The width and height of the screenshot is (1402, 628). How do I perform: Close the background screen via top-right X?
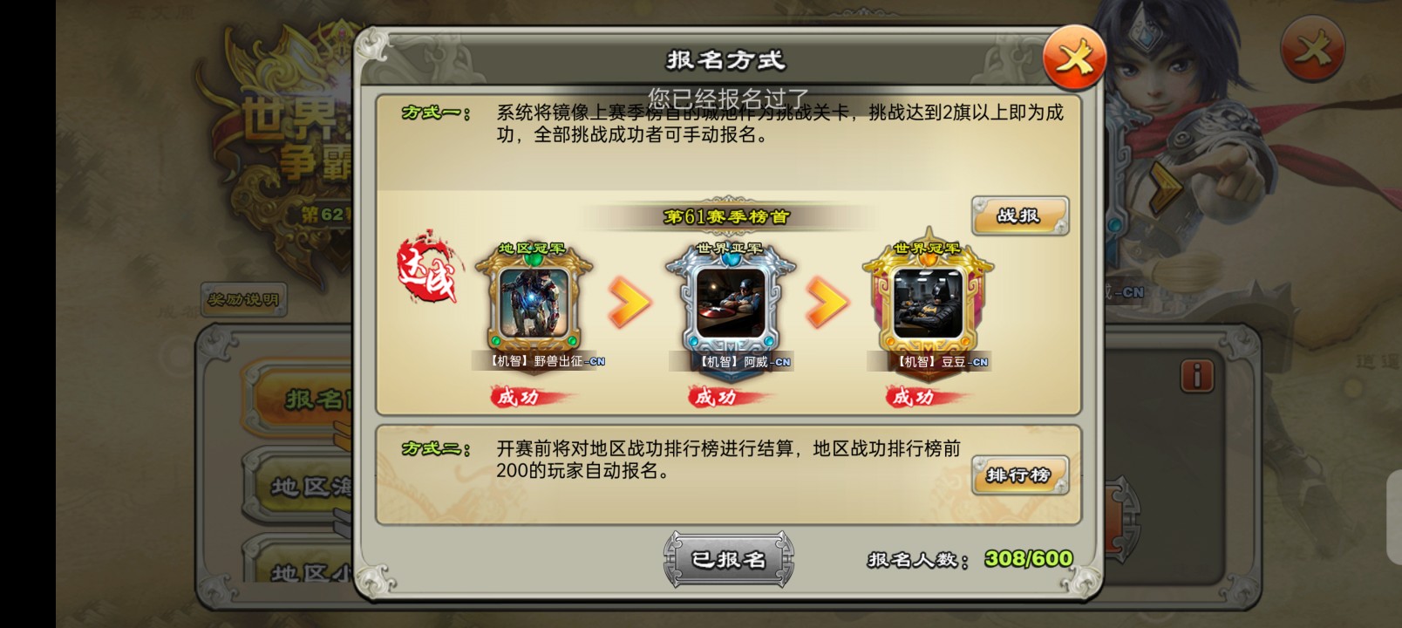pyautogui.click(x=1313, y=48)
